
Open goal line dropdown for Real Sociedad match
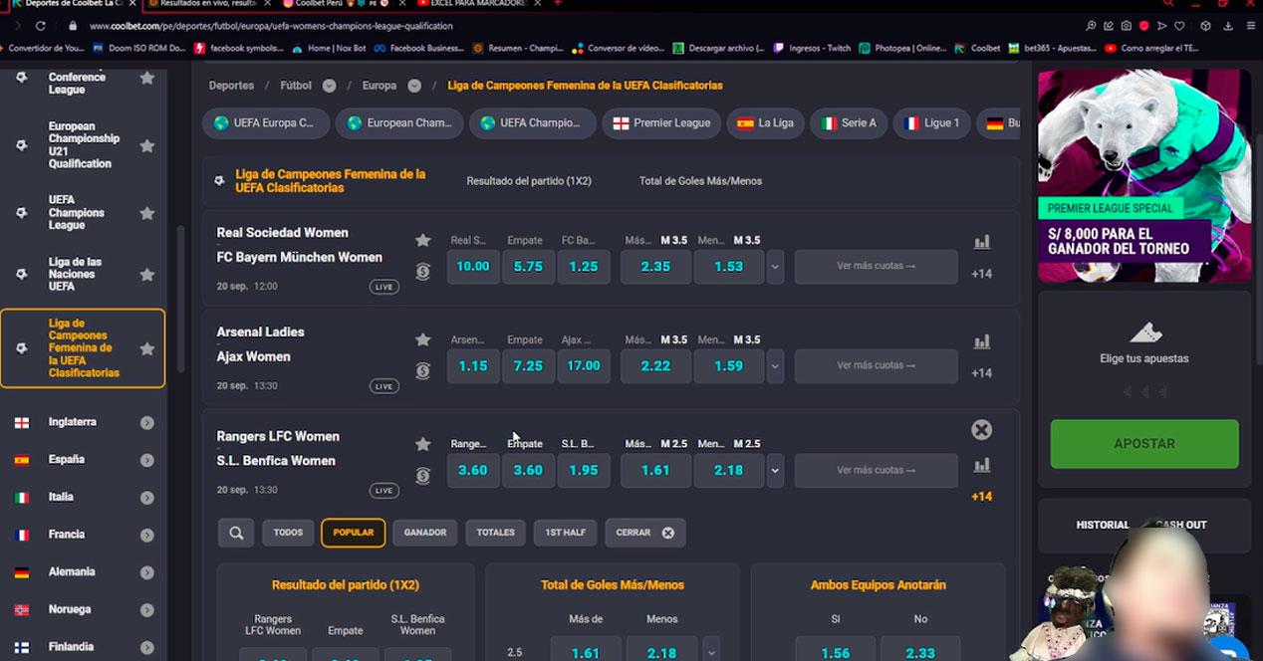[x=775, y=267]
